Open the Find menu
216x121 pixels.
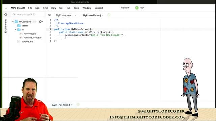point(45,8)
